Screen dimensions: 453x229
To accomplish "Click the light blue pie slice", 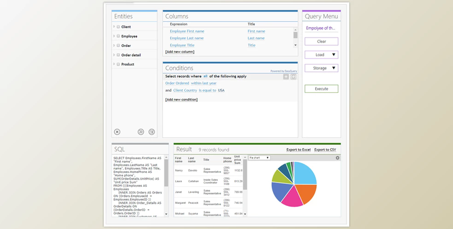I will (305, 174).
